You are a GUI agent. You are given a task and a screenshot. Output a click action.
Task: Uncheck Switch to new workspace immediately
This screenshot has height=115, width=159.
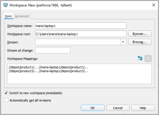(6, 93)
